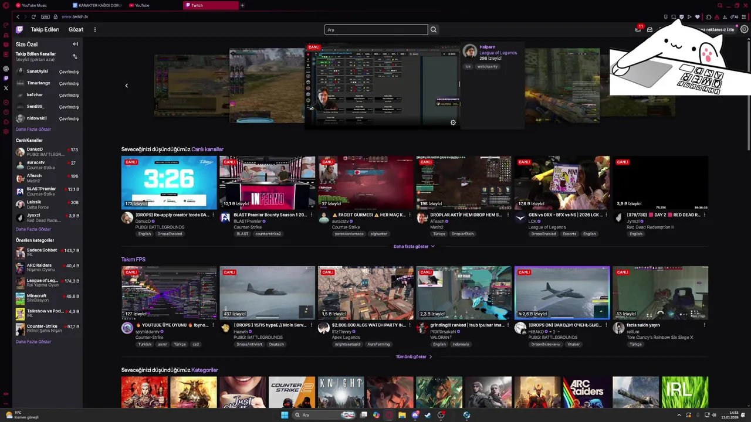Screen dimensions: 751x422
Task: Expand Daha Fazla Göster under Canlı Kanallar
Action: coord(33,229)
